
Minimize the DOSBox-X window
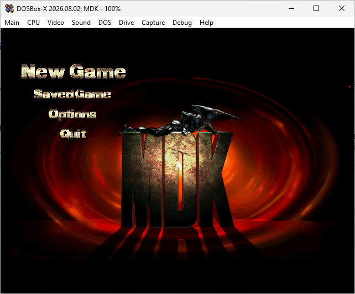pos(291,9)
